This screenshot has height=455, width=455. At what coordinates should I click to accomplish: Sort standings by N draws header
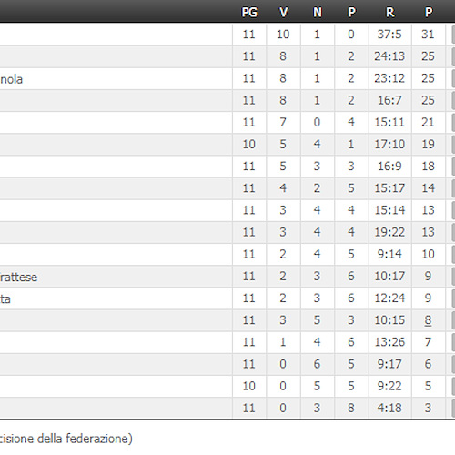(318, 13)
